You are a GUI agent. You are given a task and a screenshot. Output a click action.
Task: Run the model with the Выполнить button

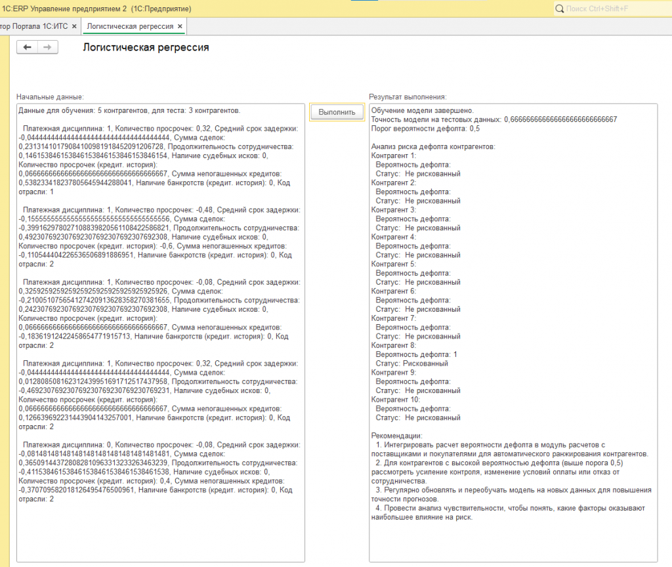[337, 112]
